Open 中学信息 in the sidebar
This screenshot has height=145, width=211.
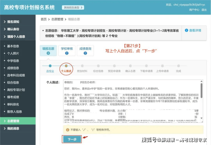(x=13, y=61)
